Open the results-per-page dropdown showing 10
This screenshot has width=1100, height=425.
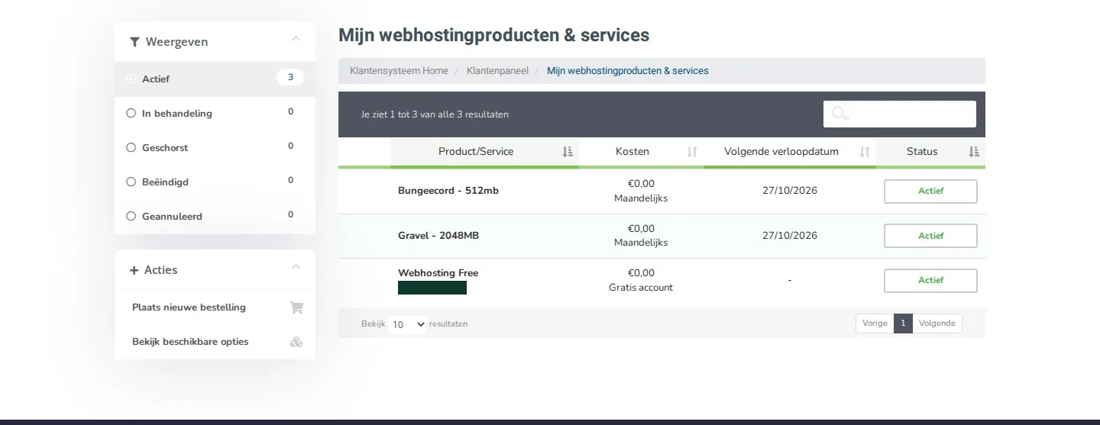[407, 324]
